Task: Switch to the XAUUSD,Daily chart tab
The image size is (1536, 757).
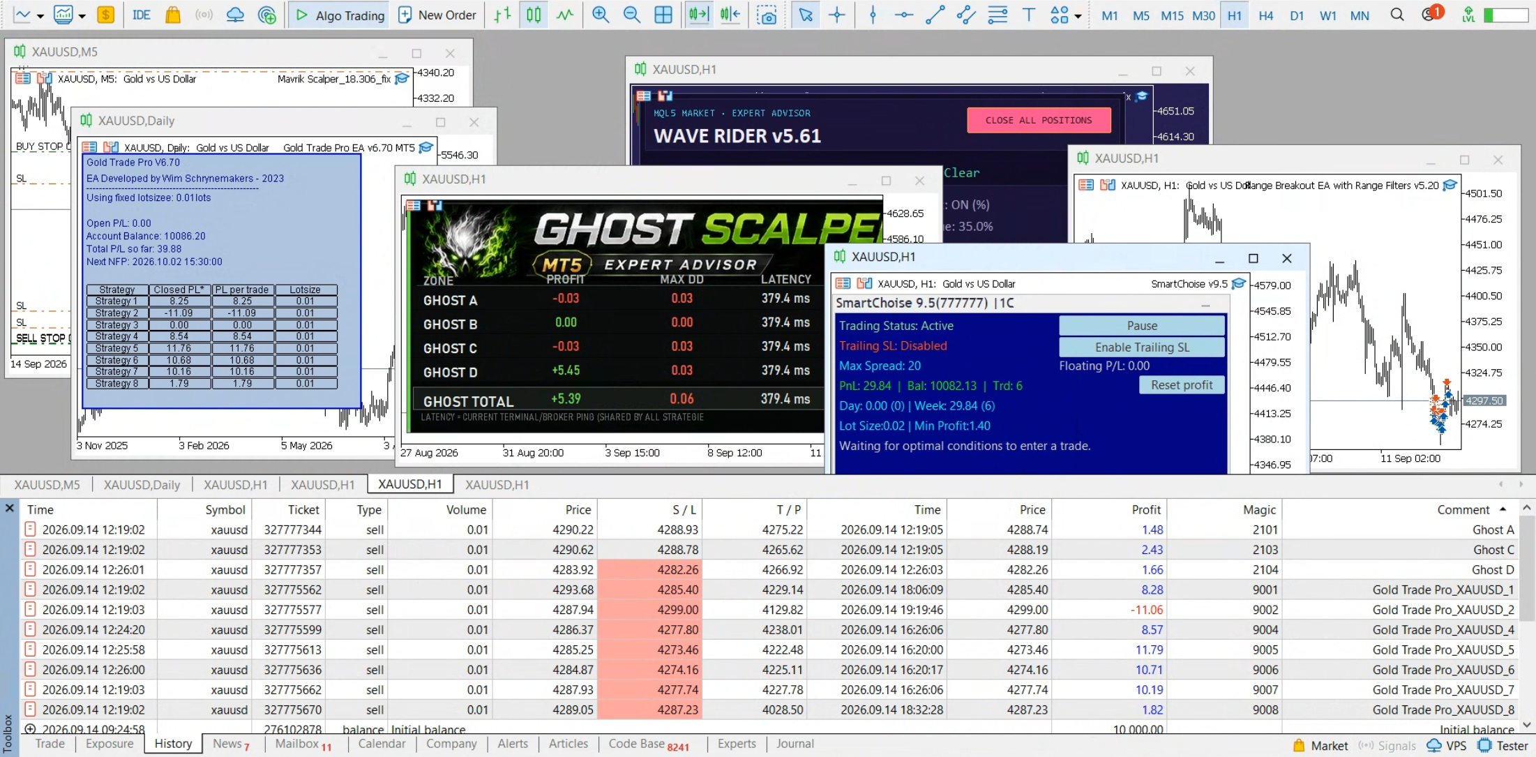Action: coord(142,484)
